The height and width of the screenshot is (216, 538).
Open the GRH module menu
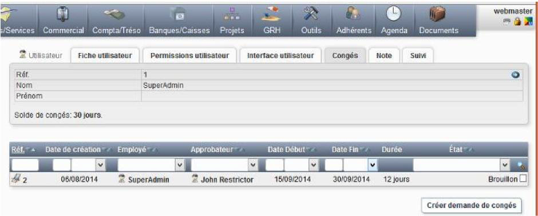click(272, 21)
